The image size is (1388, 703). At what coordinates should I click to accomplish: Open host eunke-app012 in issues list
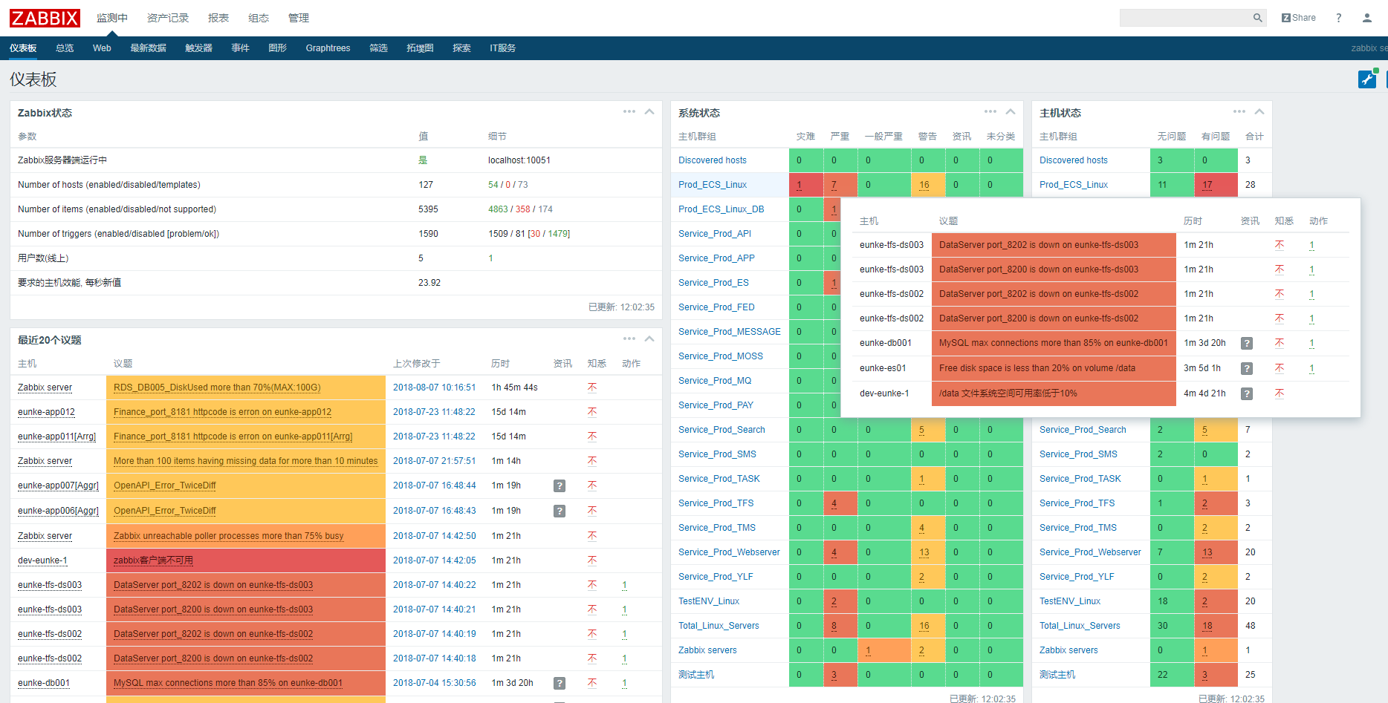(x=46, y=412)
